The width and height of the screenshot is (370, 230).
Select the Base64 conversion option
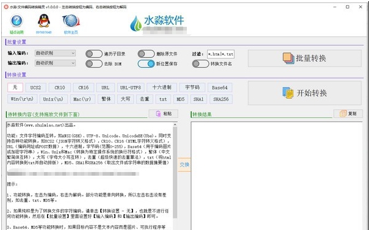(x=220, y=87)
